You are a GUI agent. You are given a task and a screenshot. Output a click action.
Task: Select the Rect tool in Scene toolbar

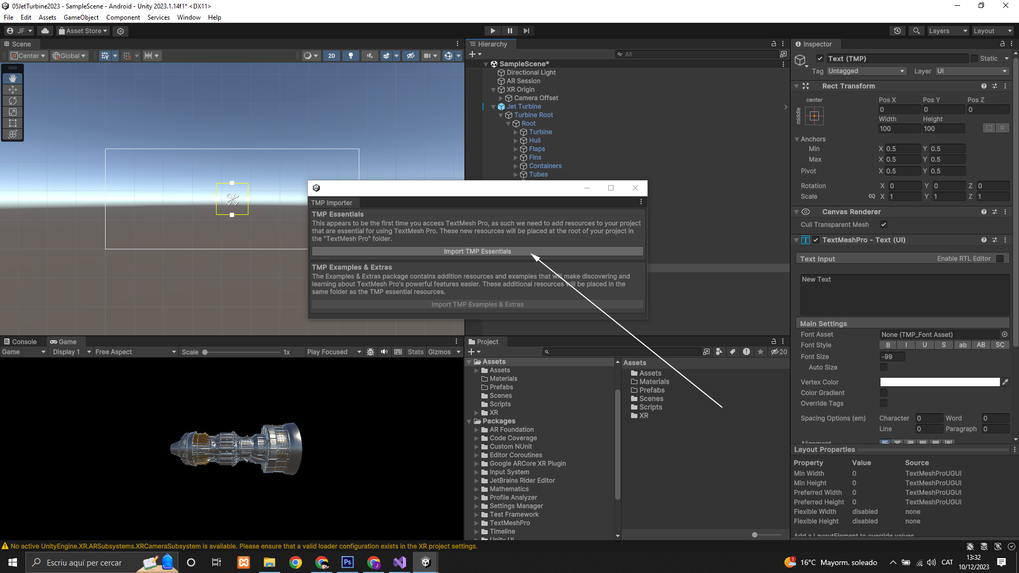(x=13, y=123)
